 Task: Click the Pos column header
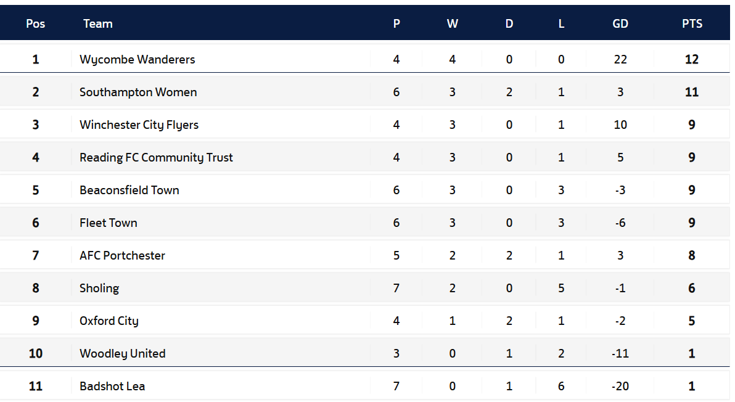tap(36, 24)
